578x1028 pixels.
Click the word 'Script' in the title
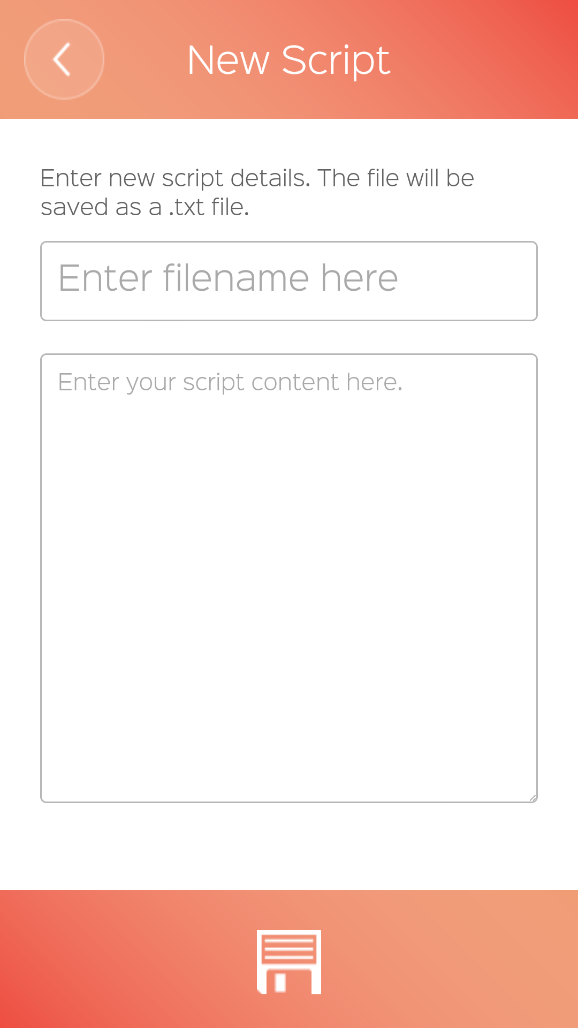point(336,61)
